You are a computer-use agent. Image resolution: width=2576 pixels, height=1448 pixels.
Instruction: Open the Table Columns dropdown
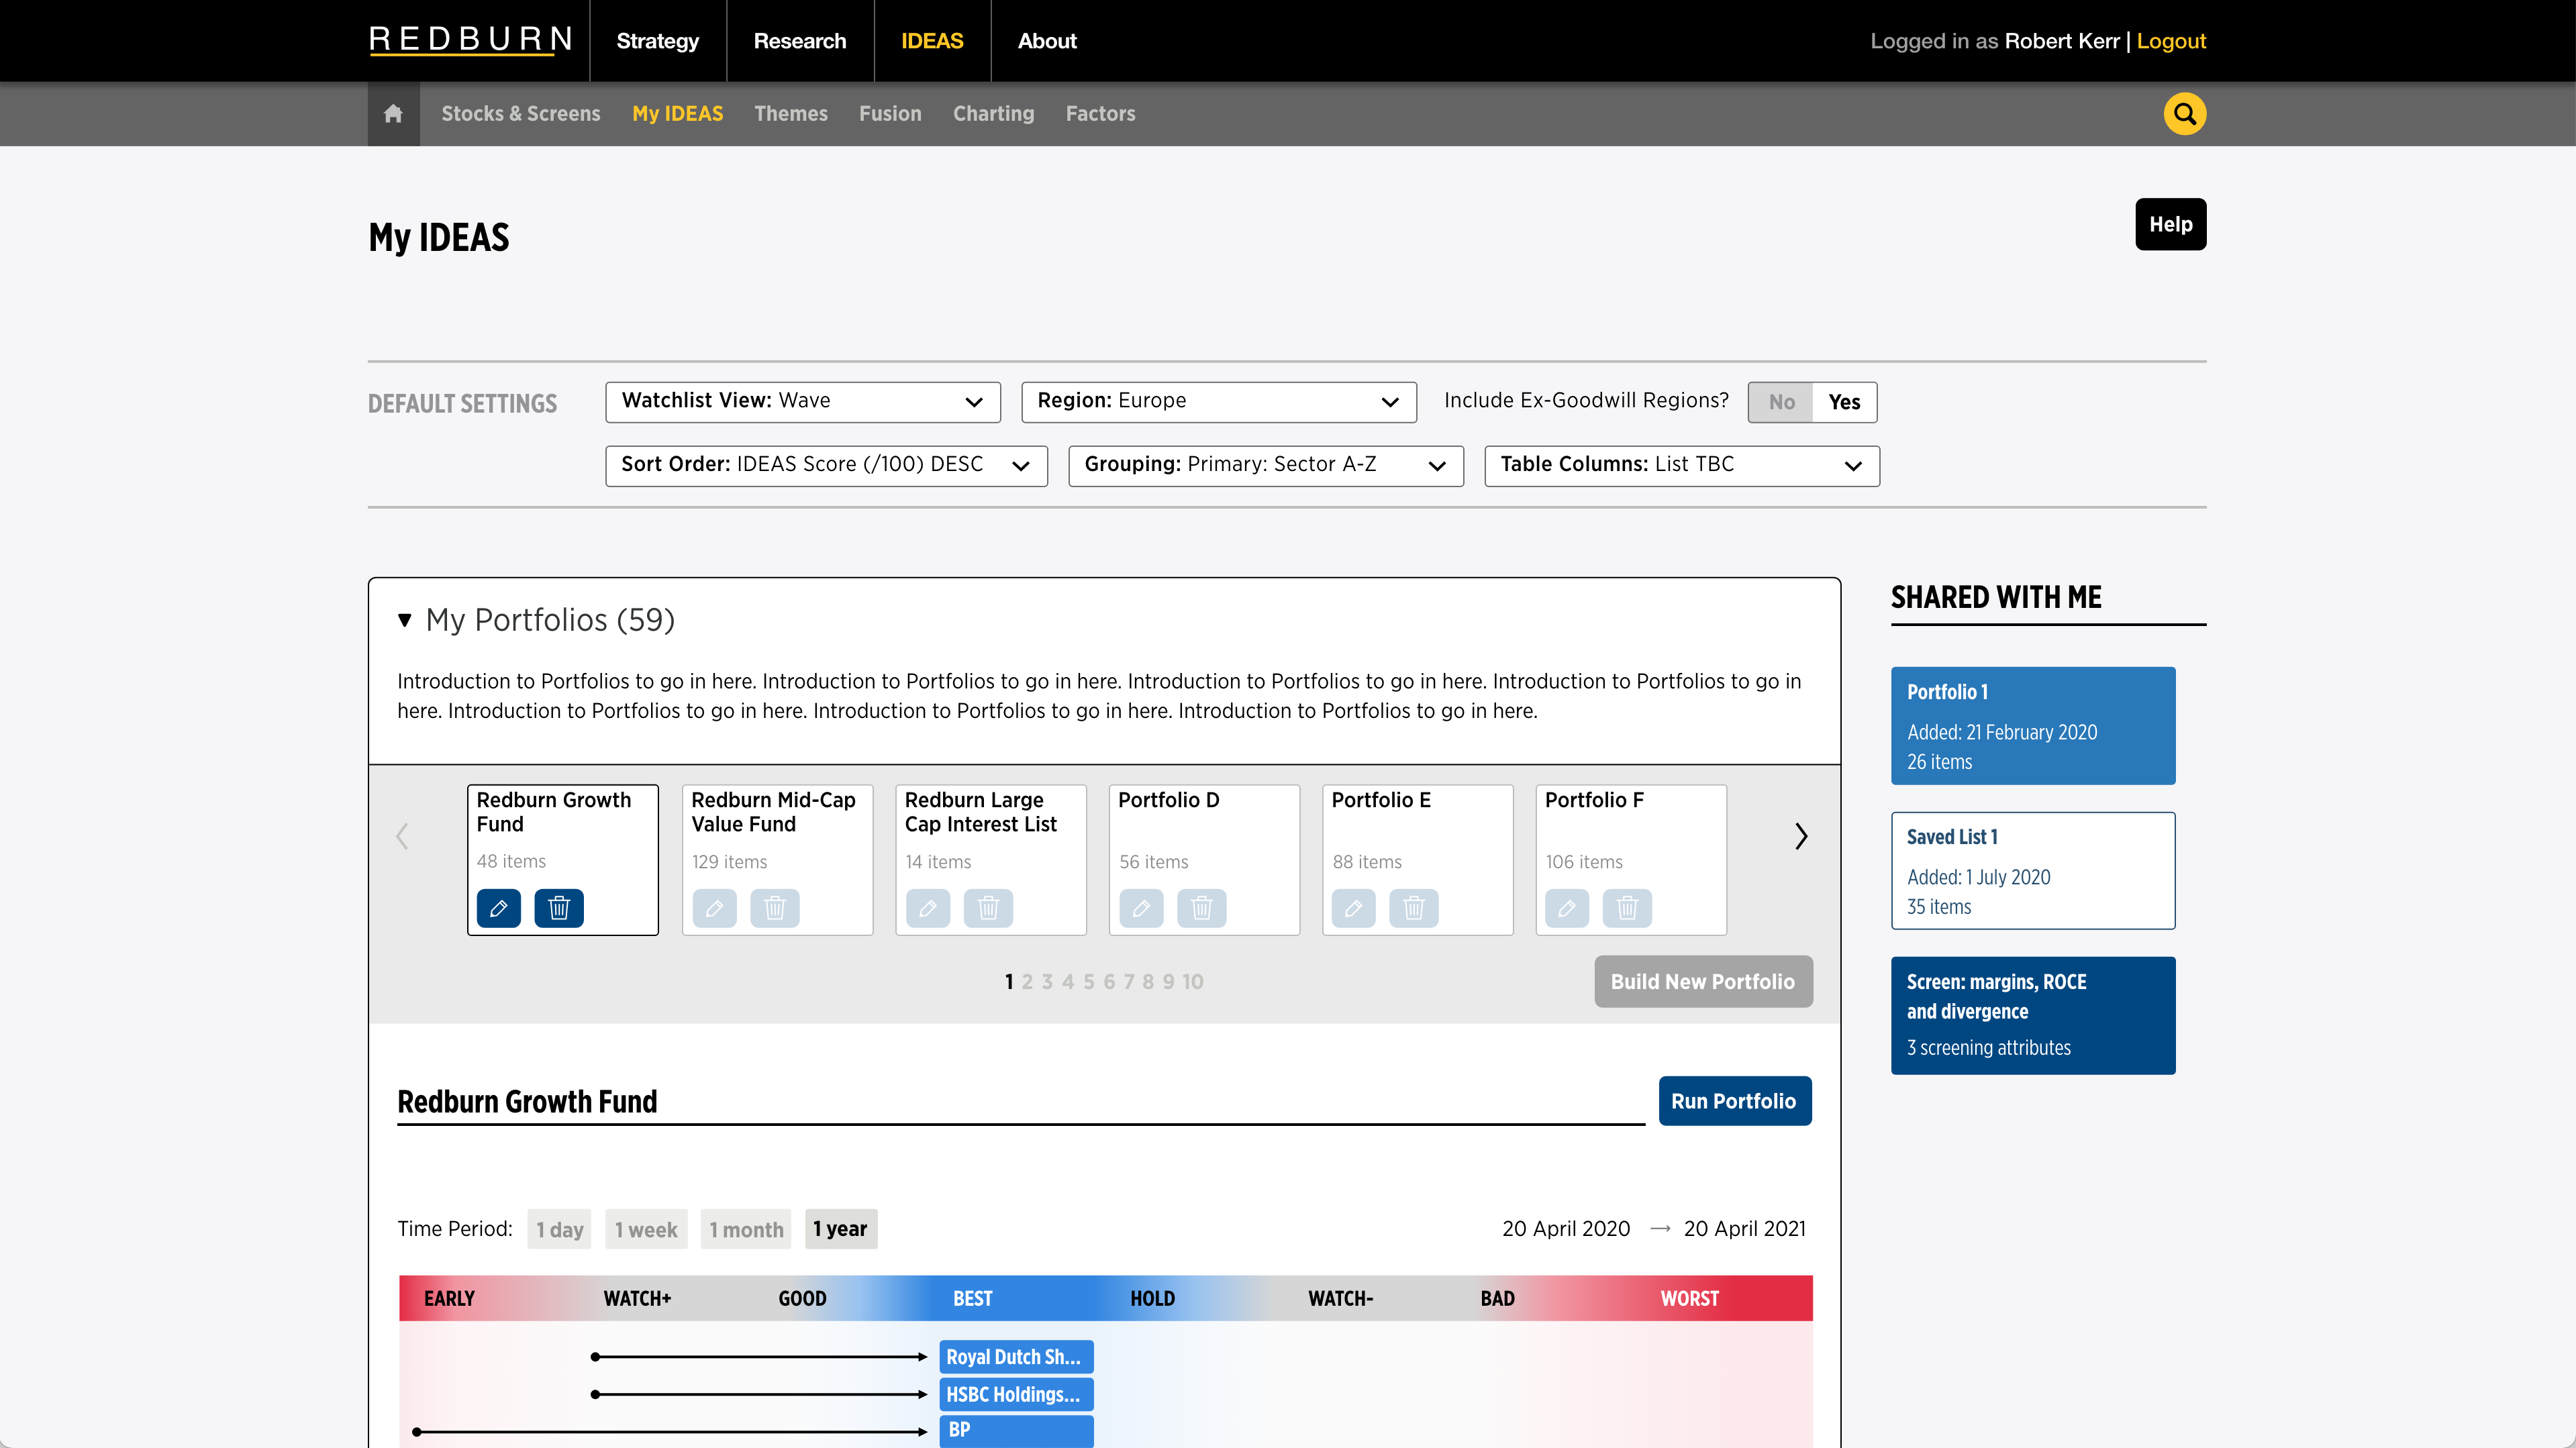pyautogui.click(x=1682, y=466)
